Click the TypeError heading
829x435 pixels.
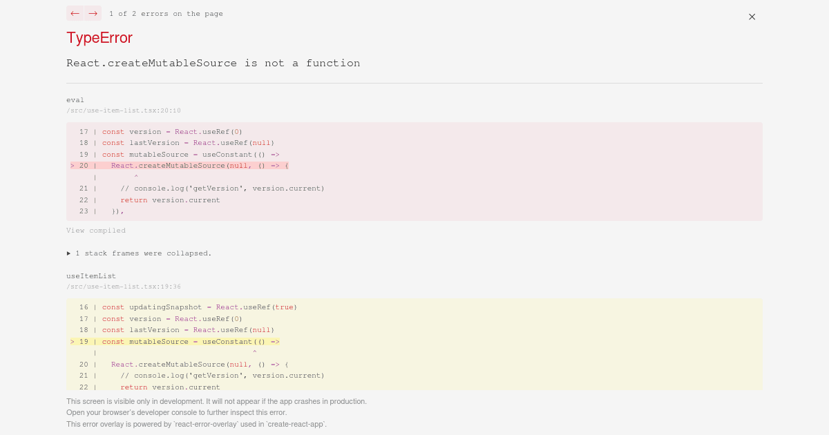point(99,38)
